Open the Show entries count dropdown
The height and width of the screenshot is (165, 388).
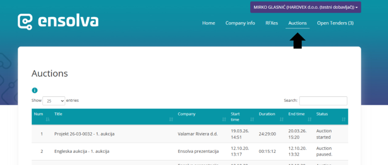pos(54,101)
